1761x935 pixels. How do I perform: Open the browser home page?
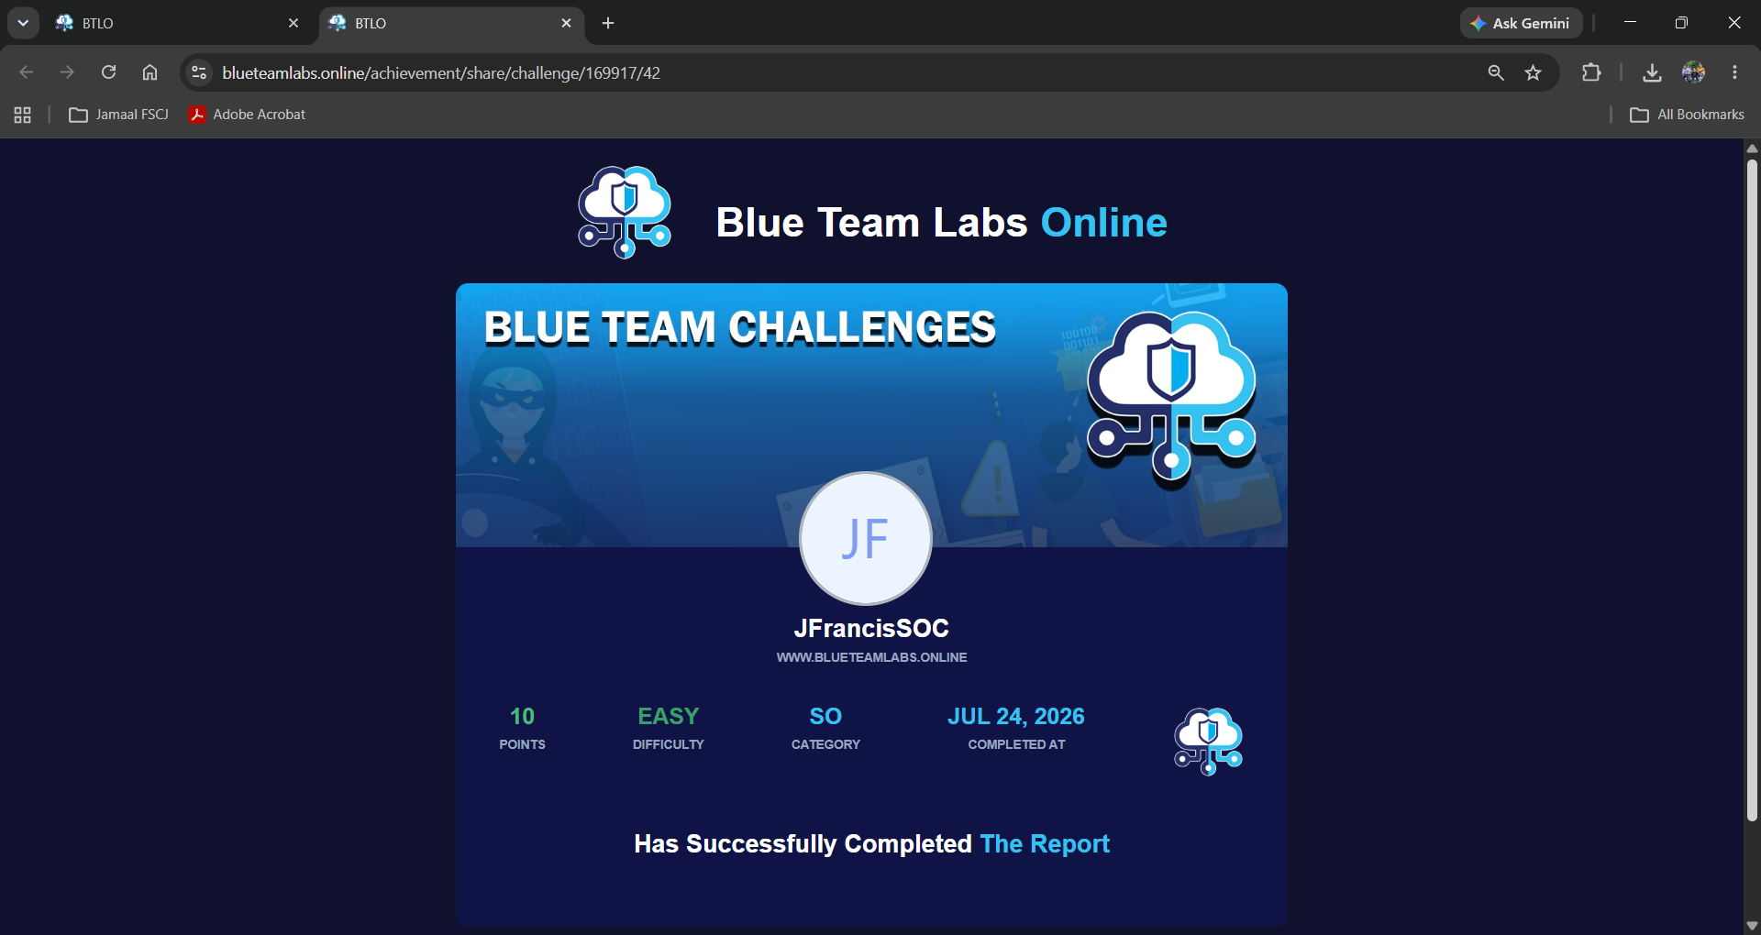tap(150, 72)
